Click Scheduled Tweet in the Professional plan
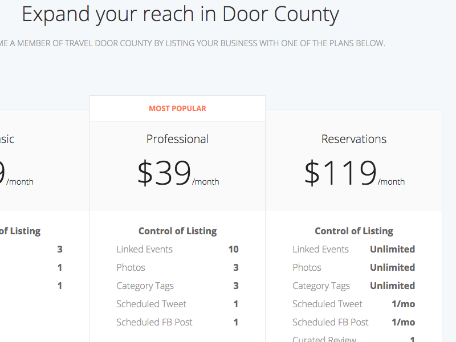 point(151,304)
